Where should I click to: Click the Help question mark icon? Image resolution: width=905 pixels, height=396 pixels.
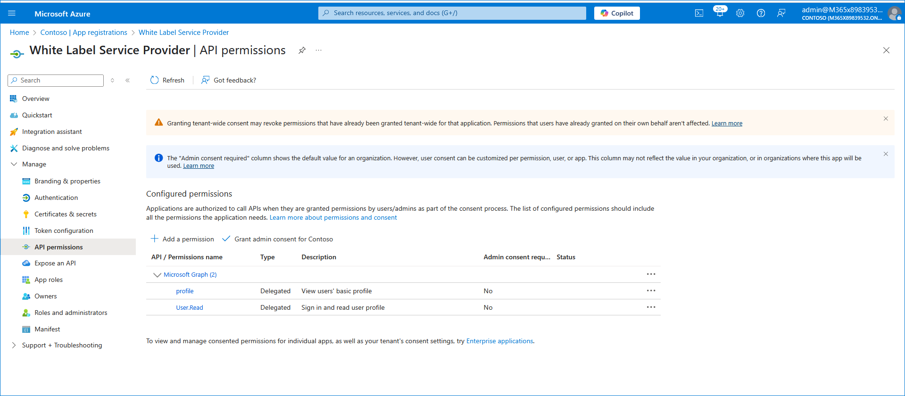point(761,13)
